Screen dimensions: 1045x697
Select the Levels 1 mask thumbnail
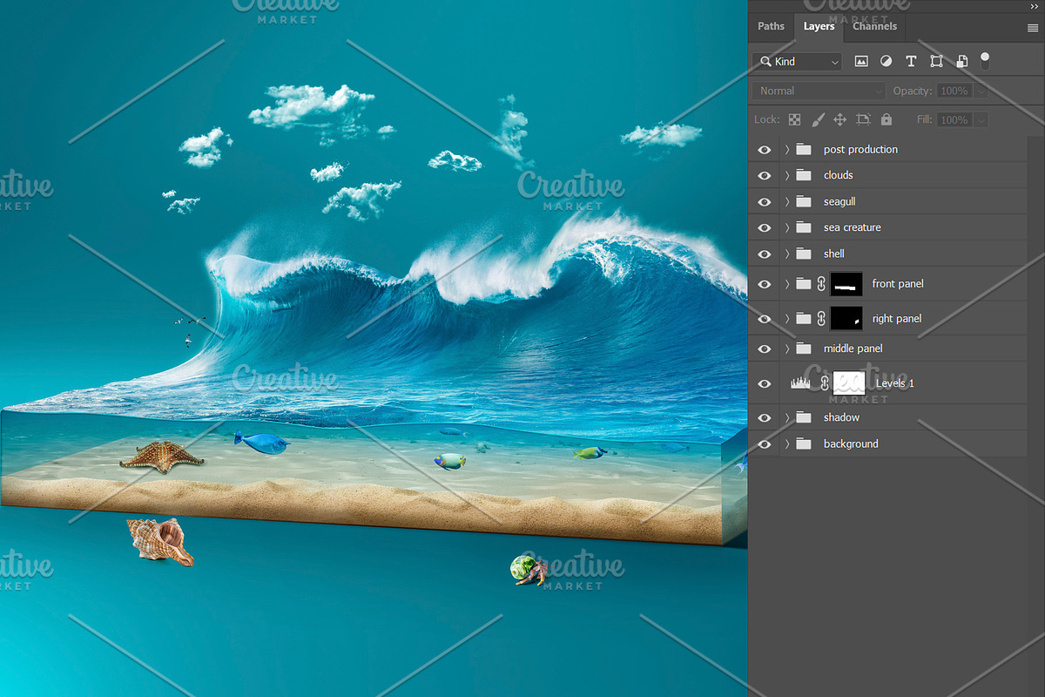tap(849, 382)
